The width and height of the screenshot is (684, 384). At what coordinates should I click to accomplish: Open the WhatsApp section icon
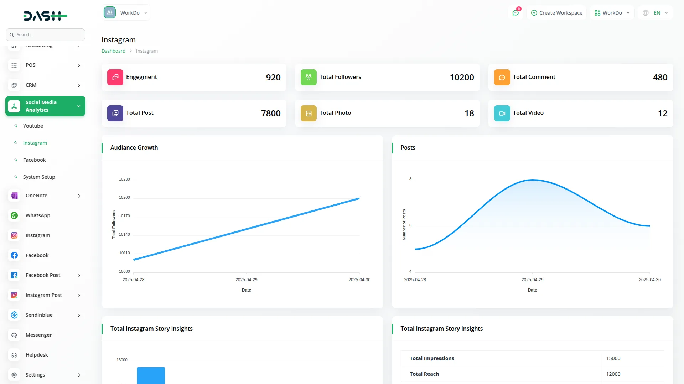point(14,215)
